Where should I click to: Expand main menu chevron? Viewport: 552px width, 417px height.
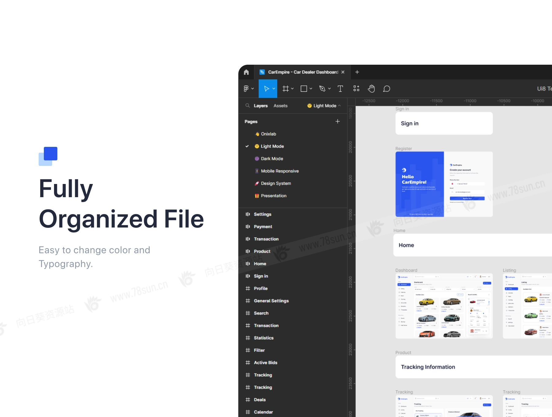coord(252,89)
